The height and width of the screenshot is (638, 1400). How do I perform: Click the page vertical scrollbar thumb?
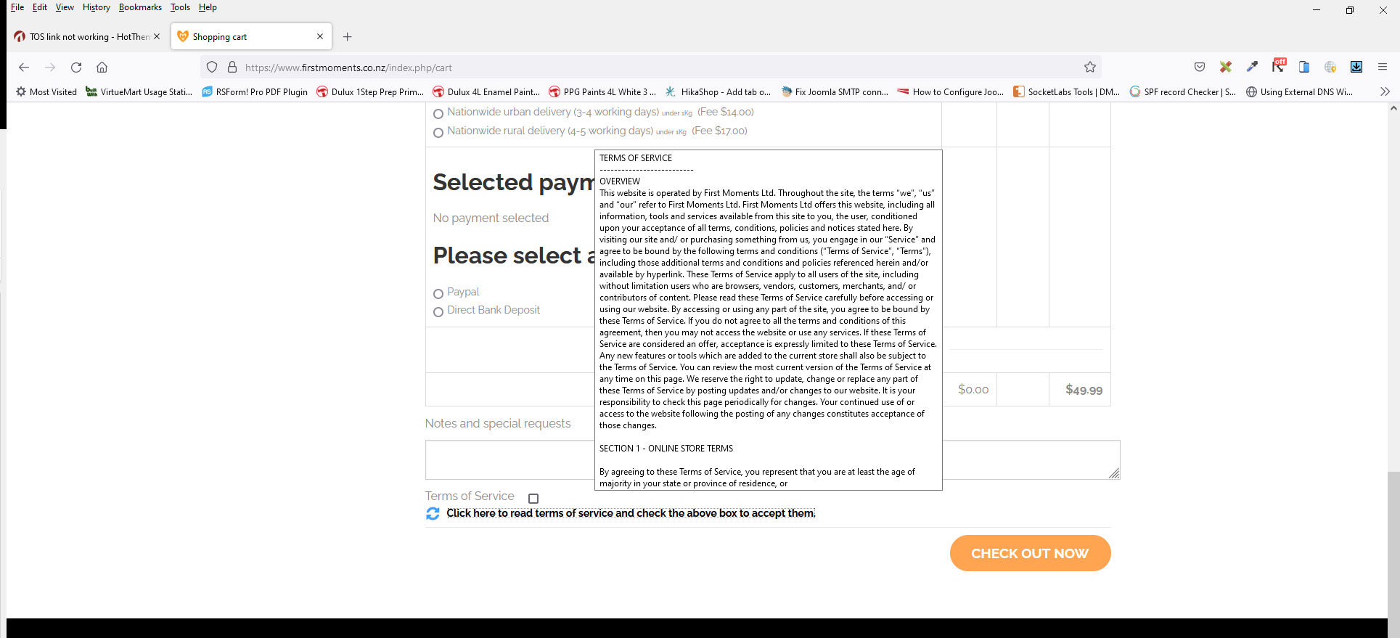[x=1393, y=544]
